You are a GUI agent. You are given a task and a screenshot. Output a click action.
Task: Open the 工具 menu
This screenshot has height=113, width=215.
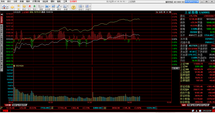point(65,1)
